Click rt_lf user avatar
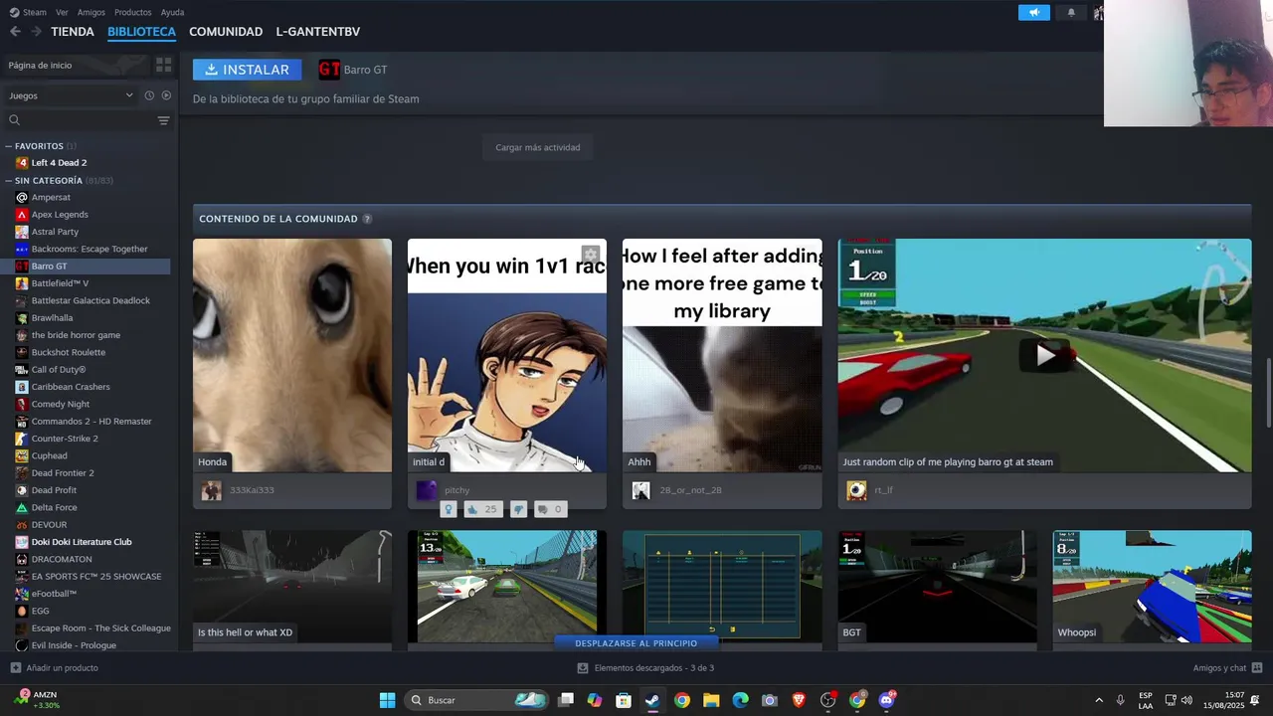Image resolution: width=1273 pixels, height=716 pixels. pyautogui.click(x=856, y=490)
